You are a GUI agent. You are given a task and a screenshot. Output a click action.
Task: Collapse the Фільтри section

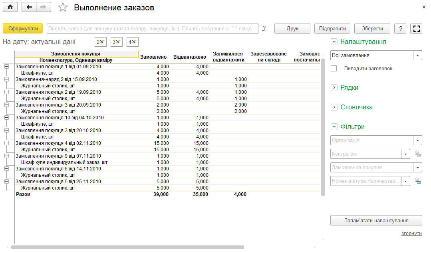coord(334,126)
